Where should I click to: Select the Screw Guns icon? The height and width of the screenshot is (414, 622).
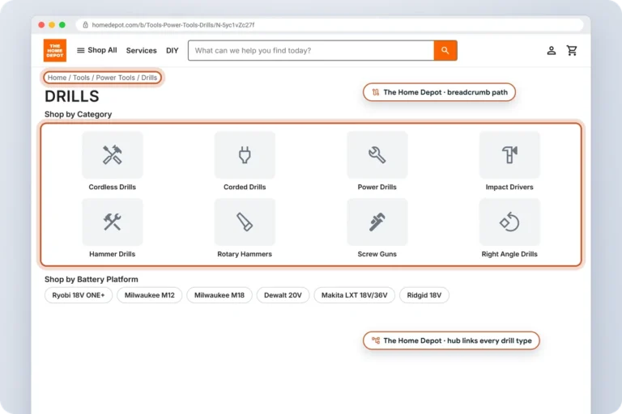tap(377, 222)
